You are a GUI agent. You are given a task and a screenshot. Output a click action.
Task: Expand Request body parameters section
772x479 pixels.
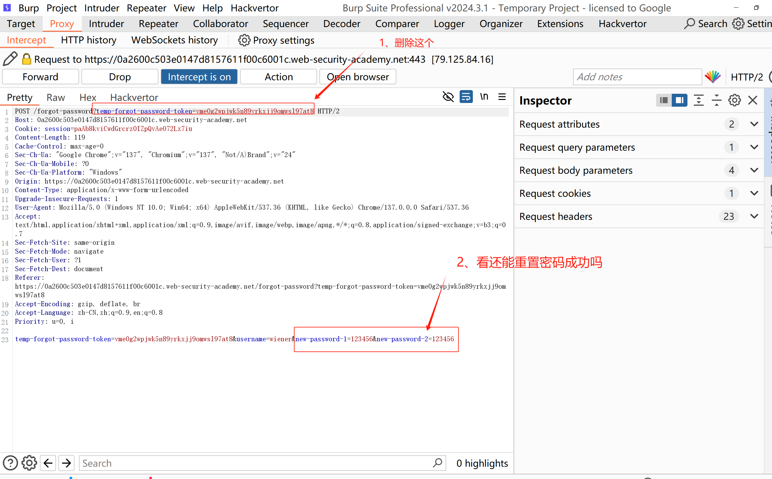click(754, 170)
